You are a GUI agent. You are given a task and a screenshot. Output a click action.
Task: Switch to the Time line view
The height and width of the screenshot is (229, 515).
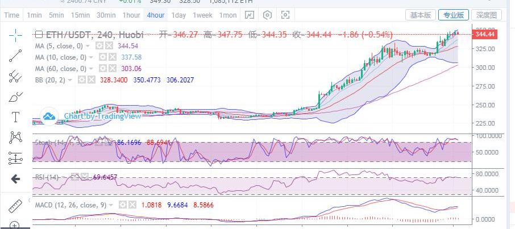12,15
